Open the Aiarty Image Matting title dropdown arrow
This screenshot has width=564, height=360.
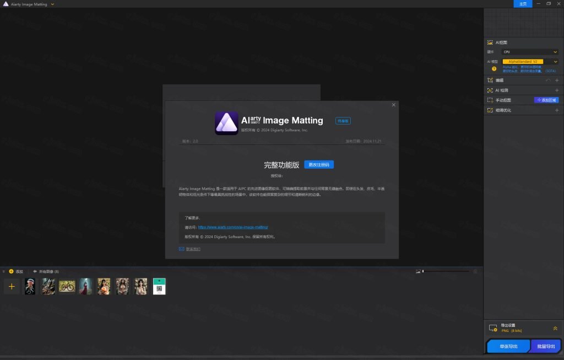52,4
